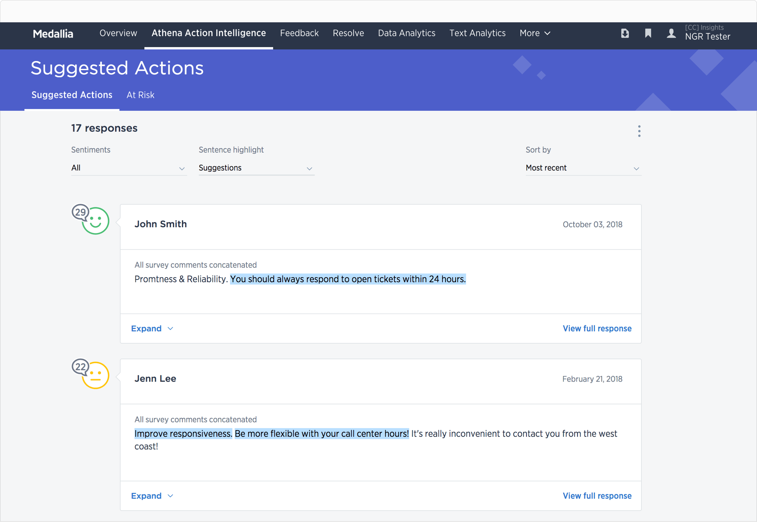Click the download/export icon in the top bar
The width and height of the screenshot is (757, 522).
pos(625,33)
